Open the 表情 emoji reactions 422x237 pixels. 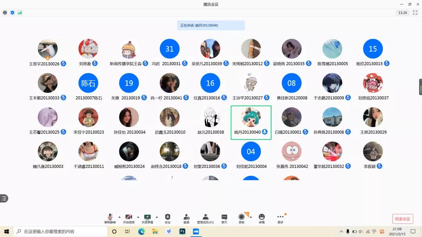(262, 218)
